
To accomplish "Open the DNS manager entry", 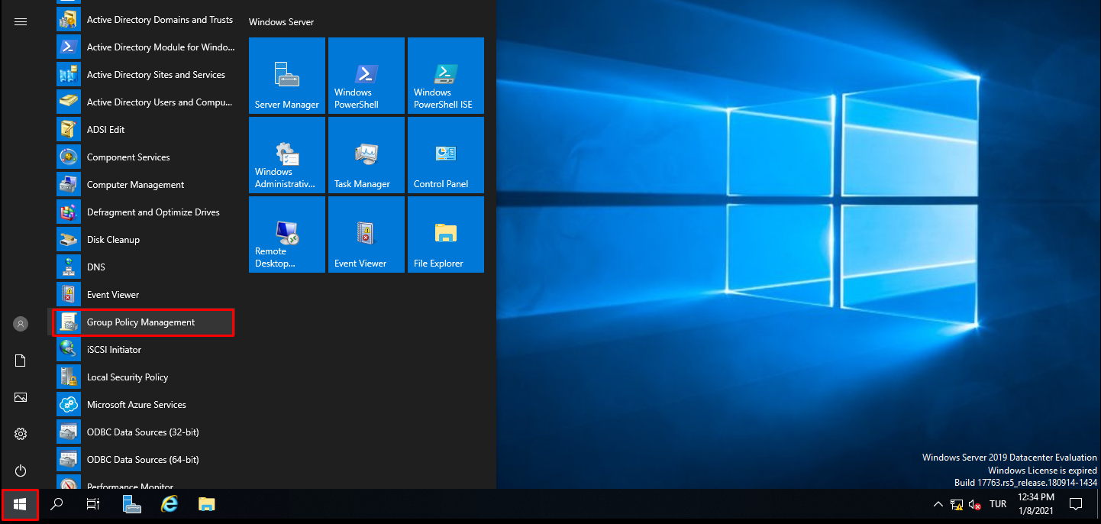I will pos(144,267).
